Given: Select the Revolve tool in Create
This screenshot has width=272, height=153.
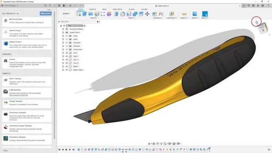Looking at the screenshot, I should [x=91, y=14].
